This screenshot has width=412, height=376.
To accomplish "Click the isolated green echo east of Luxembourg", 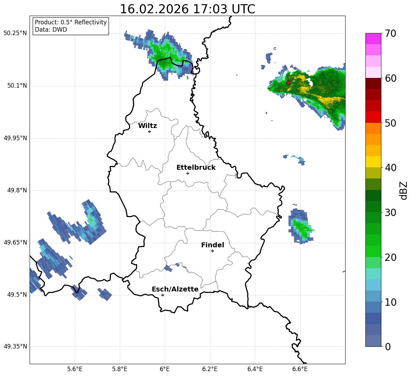I will coord(301,226).
